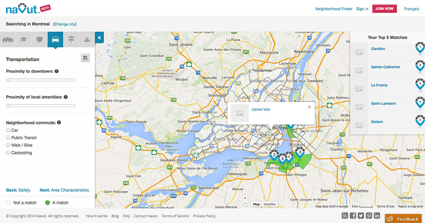425x223 pixels.
Task: Switch to Map view
Action: [x=256, y=204]
